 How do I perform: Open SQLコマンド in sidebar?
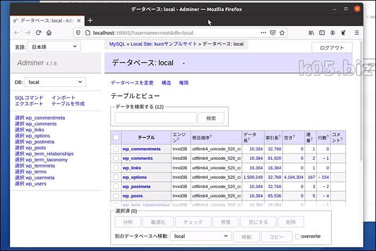(x=29, y=98)
